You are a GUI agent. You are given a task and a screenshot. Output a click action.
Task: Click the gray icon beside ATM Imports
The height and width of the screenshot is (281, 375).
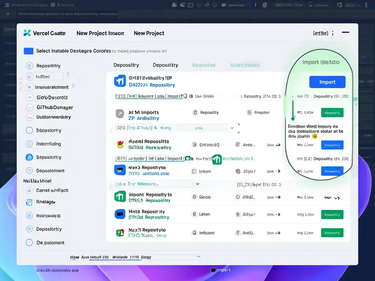(x=120, y=114)
